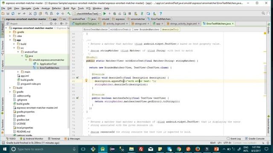The image size is (273, 153).
Task: Expand the .idea folder node
Action: pyautogui.click(x=10, y=36)
